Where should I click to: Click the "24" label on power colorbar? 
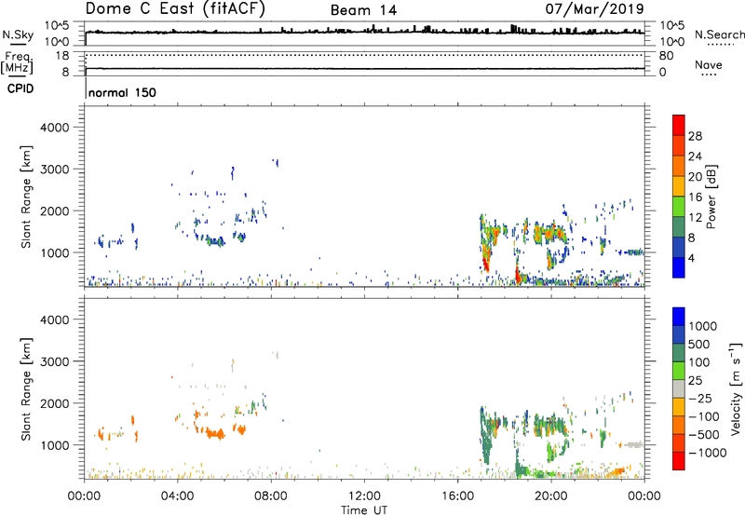click(x=695, y=156)
